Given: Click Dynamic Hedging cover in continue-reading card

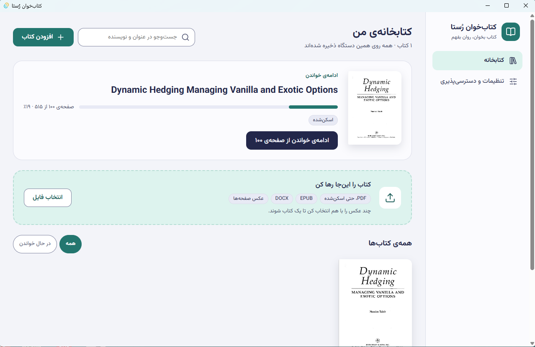Looking at the screenshot, I should tap(375, 108).
